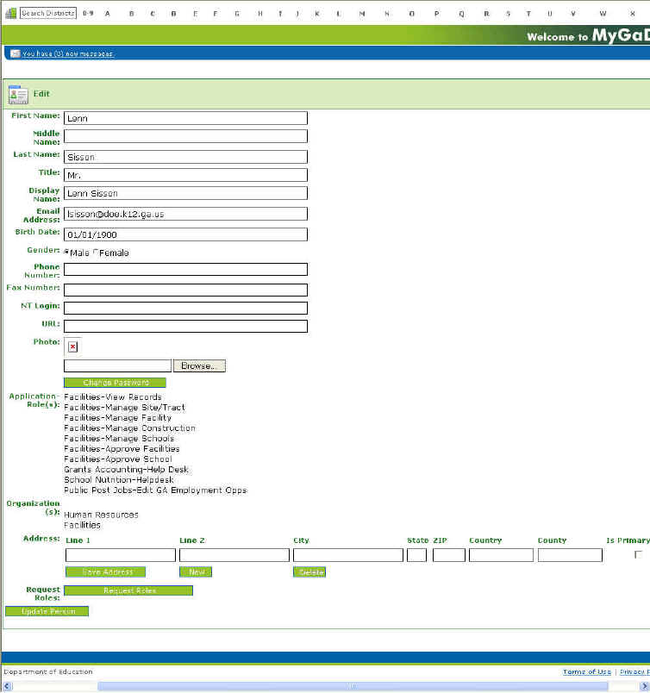Viewport: 650px width, 693px height.
Task: Click the Phone Number field
Action: pos(185,270)
